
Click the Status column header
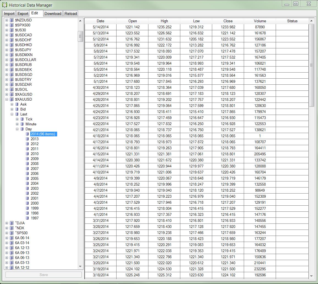292,21
